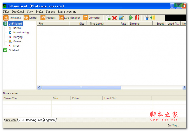Switch to MP3 Streaming Files tab

point(30,120)
